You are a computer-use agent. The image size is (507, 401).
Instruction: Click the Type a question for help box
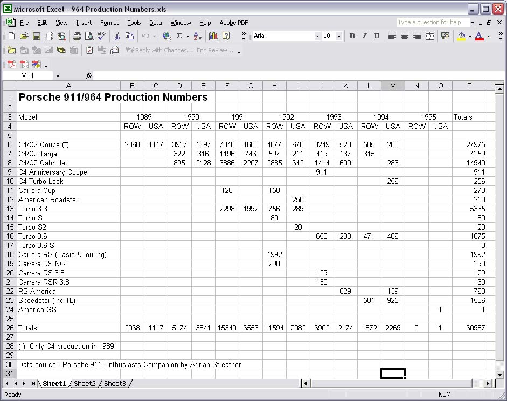[x=433, y=23]
